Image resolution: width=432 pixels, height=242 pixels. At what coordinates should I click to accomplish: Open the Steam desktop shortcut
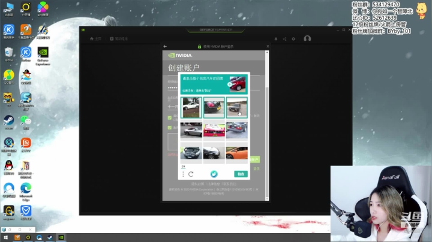click(9, 122)
